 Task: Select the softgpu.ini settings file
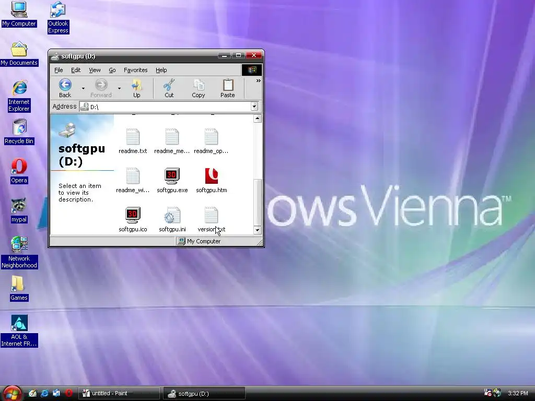172,220
